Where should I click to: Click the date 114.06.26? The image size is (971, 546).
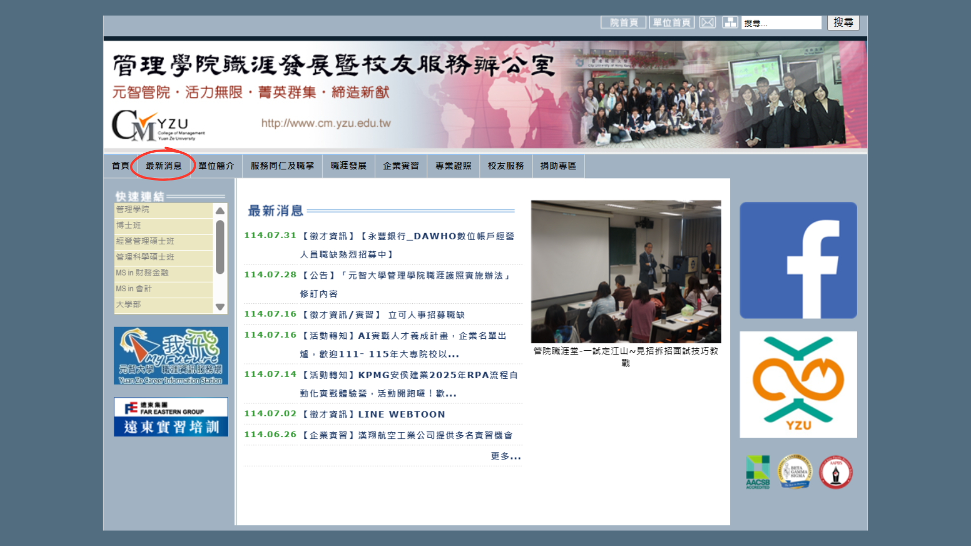pyautogui.click(x=270, y=435)
